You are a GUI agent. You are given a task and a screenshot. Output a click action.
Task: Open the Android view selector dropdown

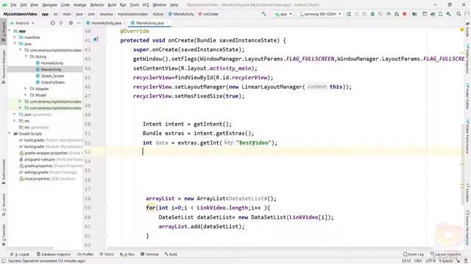click(23, 23)
